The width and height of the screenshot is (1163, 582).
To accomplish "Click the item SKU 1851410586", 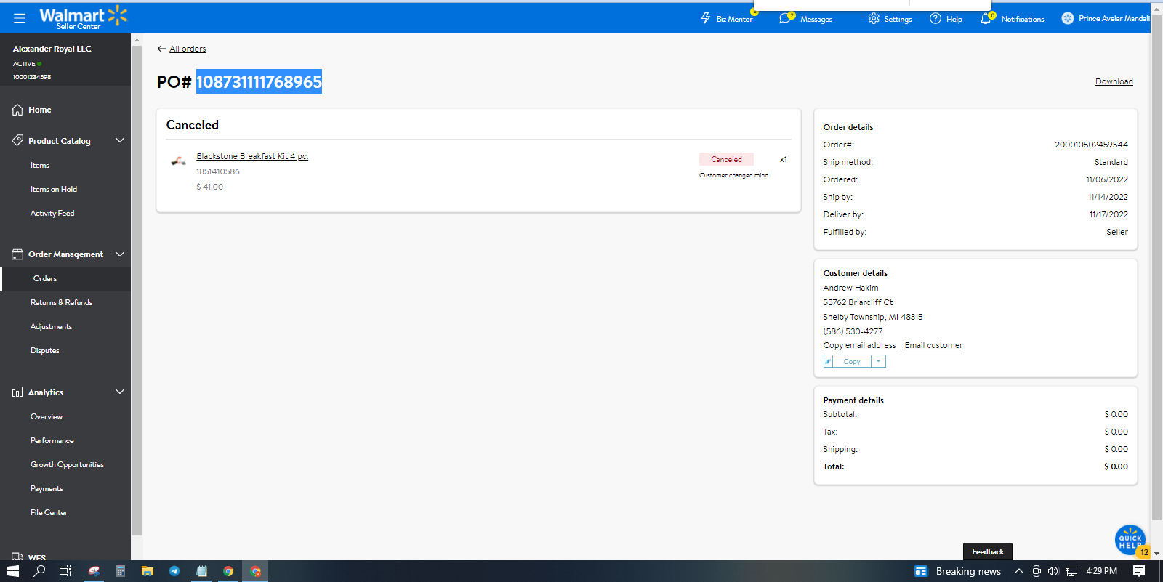I will 218,172.
